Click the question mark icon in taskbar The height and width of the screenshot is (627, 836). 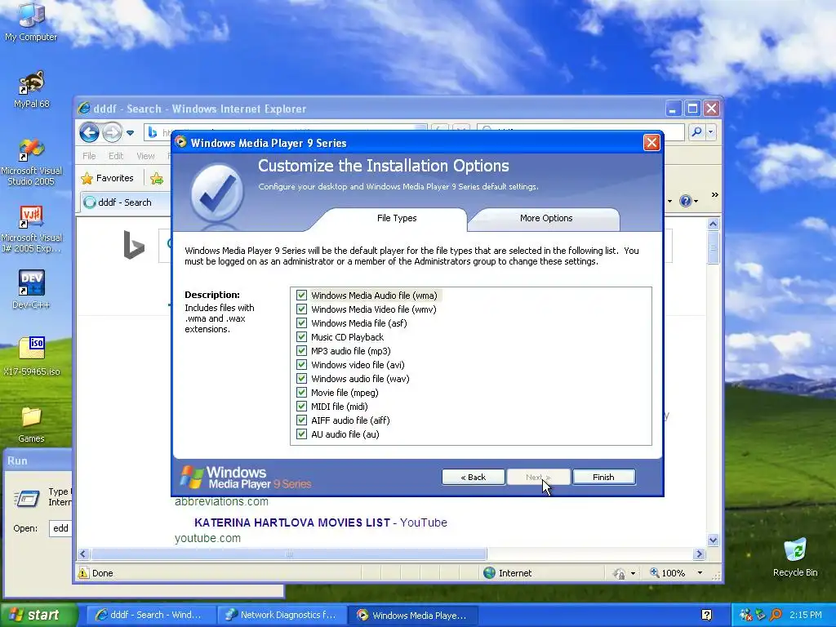point(706,616)
